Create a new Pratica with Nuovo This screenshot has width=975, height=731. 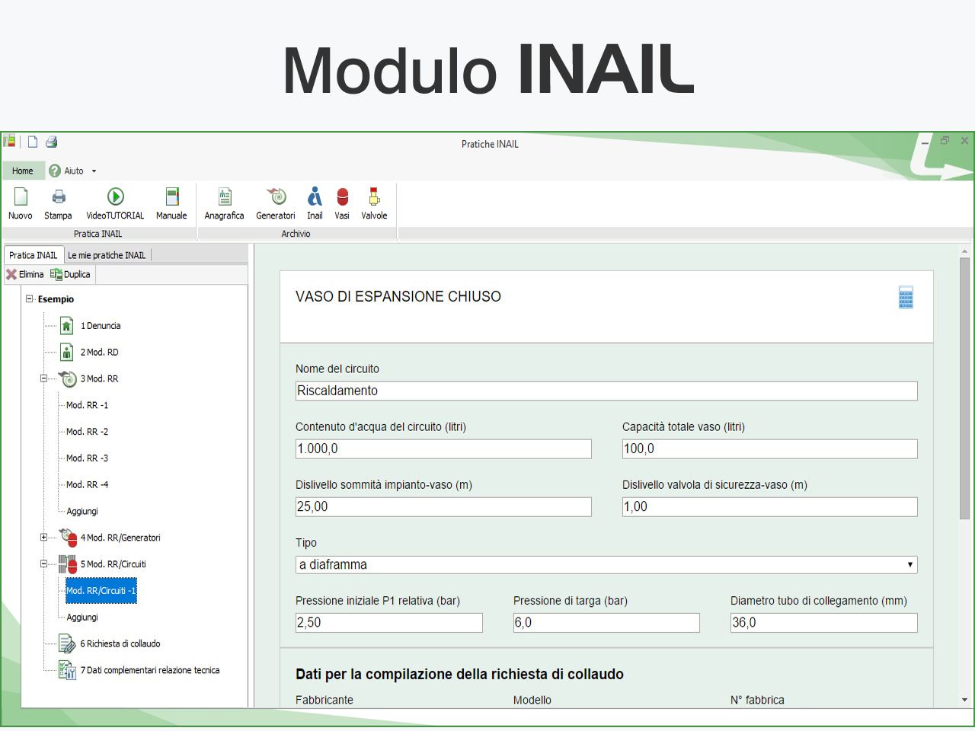21,203
